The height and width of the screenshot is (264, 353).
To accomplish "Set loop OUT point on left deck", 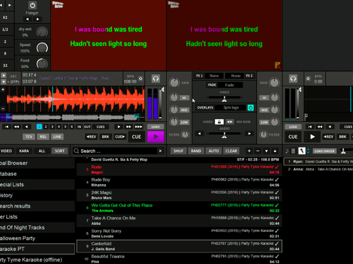I will pos(87,127).
